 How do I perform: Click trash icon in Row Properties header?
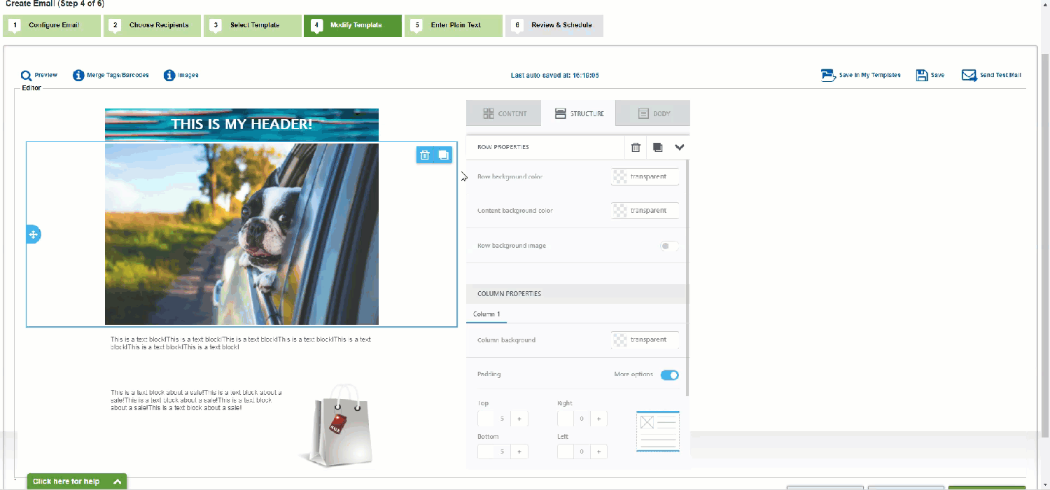636,148
